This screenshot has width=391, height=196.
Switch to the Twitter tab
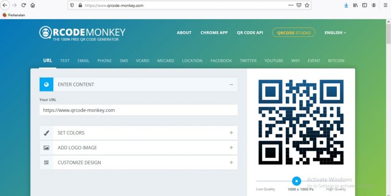tap(248, 61)
